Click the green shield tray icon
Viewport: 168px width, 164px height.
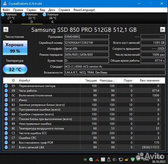point(133,159)
